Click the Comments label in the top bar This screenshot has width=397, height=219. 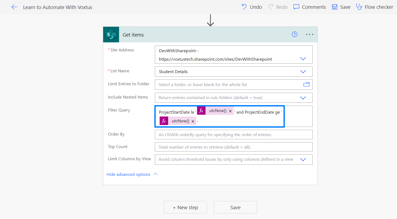tap(314, 7)
